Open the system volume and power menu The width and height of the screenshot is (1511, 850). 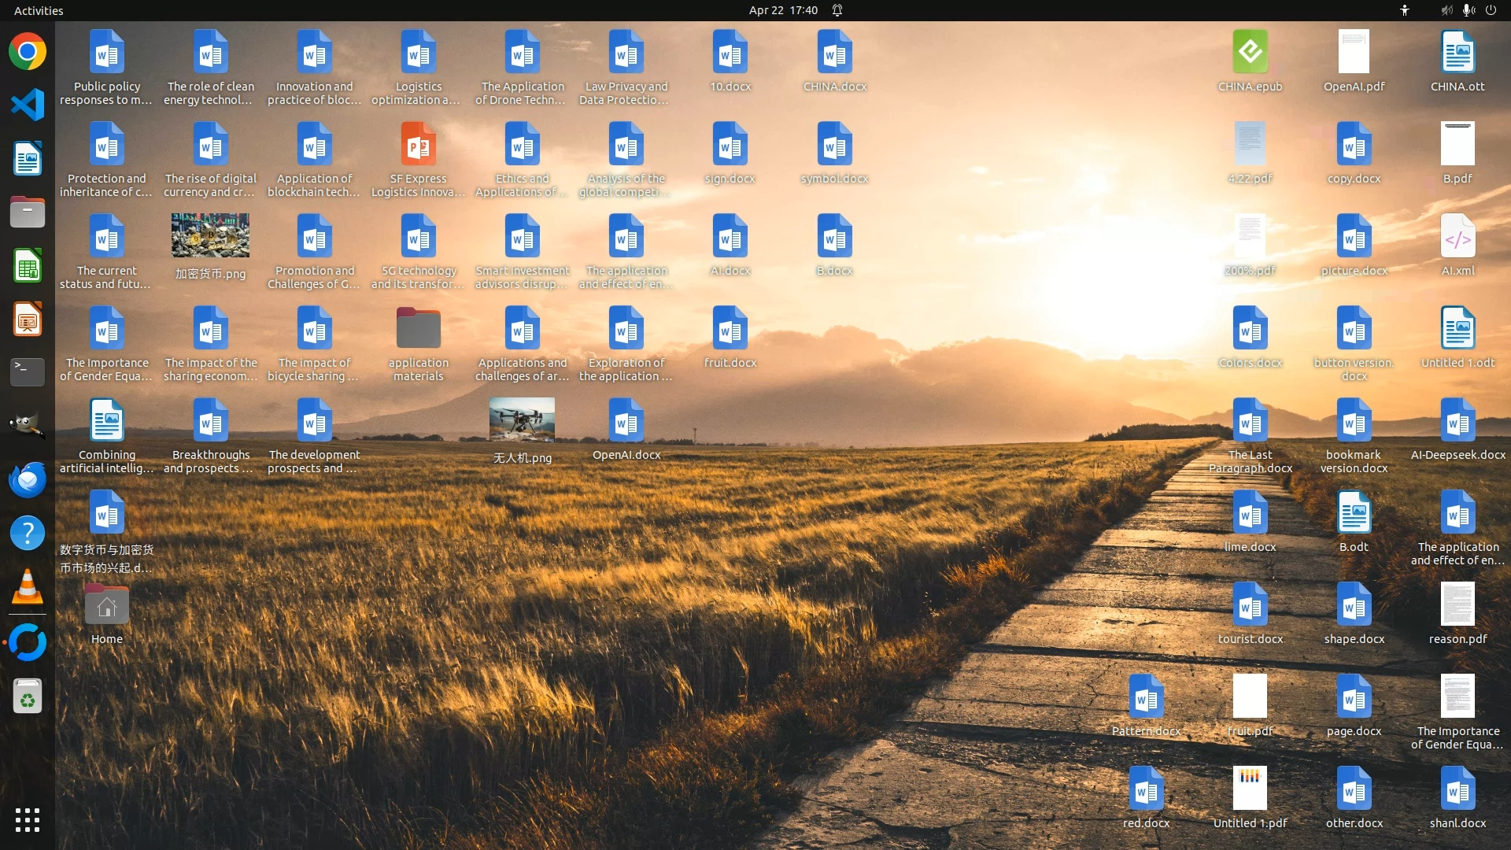click(1469, 10)
